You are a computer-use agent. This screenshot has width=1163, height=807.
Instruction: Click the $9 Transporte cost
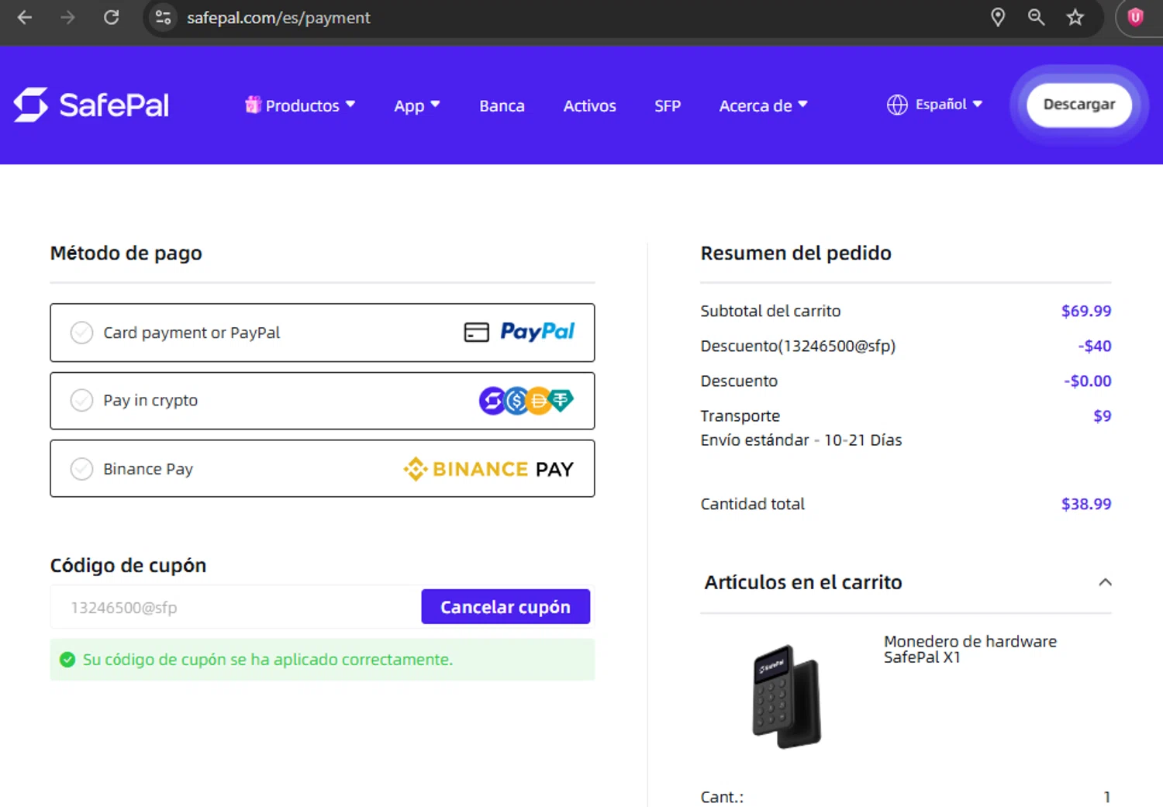(1102, 416)
